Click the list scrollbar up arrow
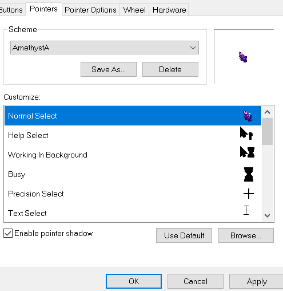283x291 pixels. (x=268, y=112)
